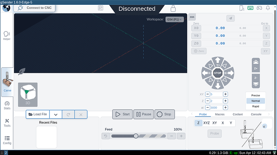Switch to the Carve view
Image resolution: width=277 pixels, height=155 pixels.
[x=7, y=82]
